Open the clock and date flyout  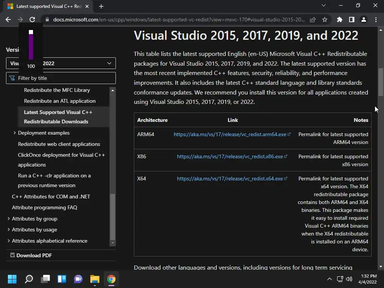tap(367, 279)
